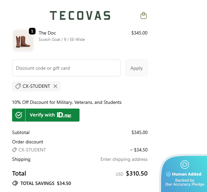
Task: Click The Doc product name
Action: [47, 33]
